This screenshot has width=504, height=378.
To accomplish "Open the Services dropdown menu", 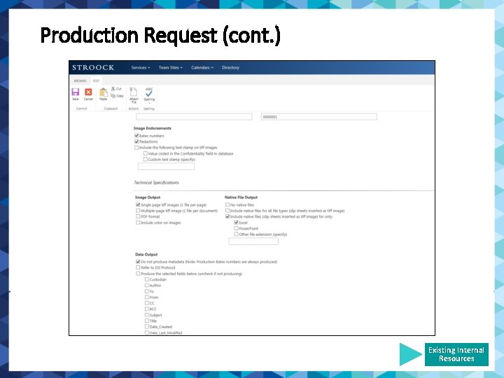I will (x=141, y=67).
